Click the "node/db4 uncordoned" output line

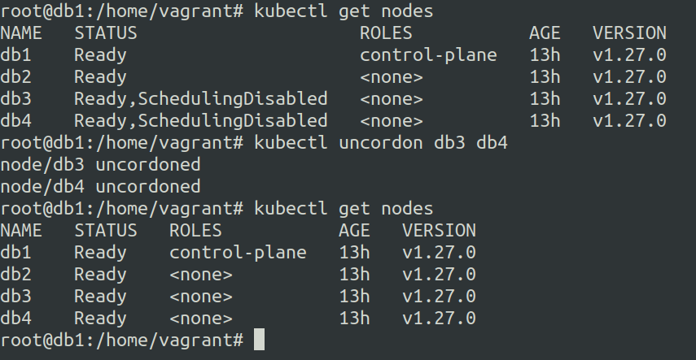100,187
